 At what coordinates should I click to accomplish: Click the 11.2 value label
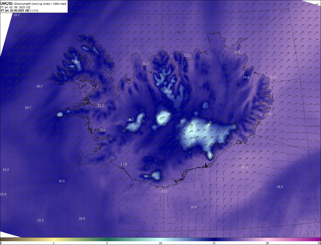coord(130,119)
